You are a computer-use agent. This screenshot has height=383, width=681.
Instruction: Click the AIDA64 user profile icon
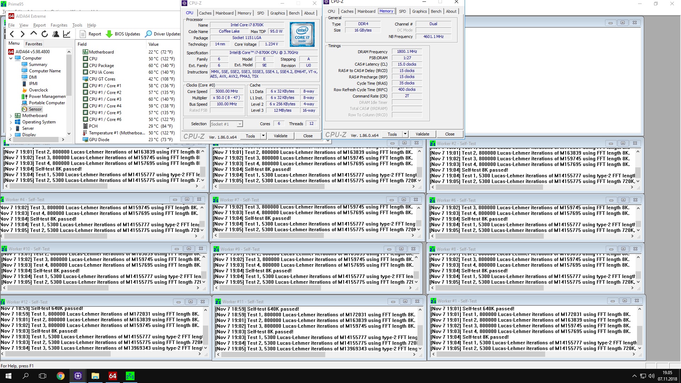[x=56, y=34]
